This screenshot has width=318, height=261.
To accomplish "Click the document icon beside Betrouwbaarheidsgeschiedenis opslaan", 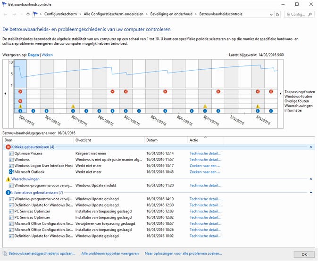I will coord(5,253).
